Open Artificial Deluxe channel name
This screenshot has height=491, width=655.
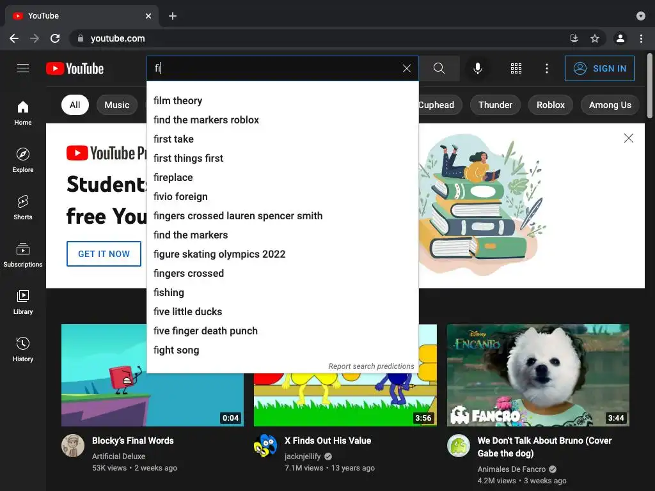(118, 456)
